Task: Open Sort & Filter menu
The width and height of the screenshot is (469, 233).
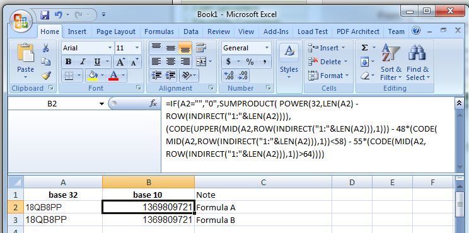Action: pyautogui.click(x=391, y=62)
